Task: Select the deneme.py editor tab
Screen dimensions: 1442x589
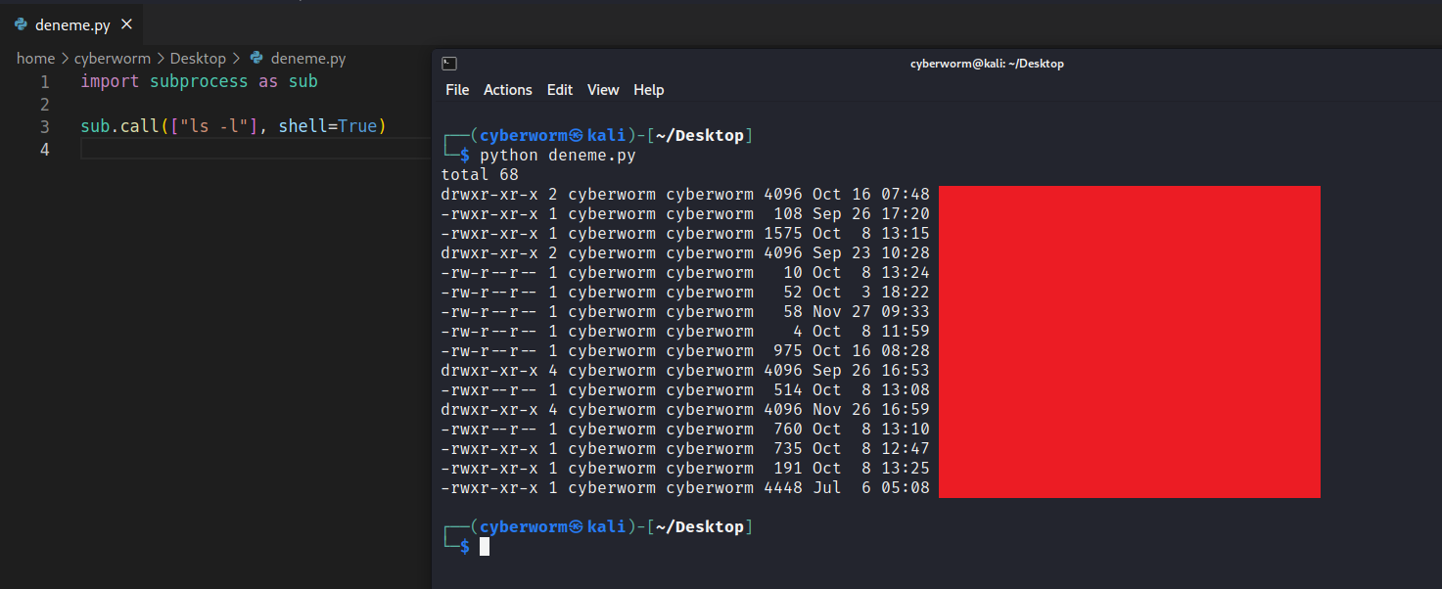Action: click(x=72, y=24)
